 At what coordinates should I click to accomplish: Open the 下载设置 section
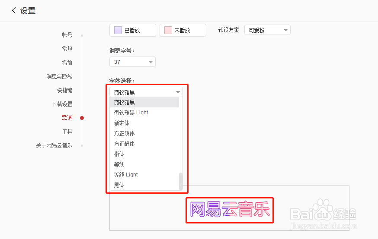point(62,104)
